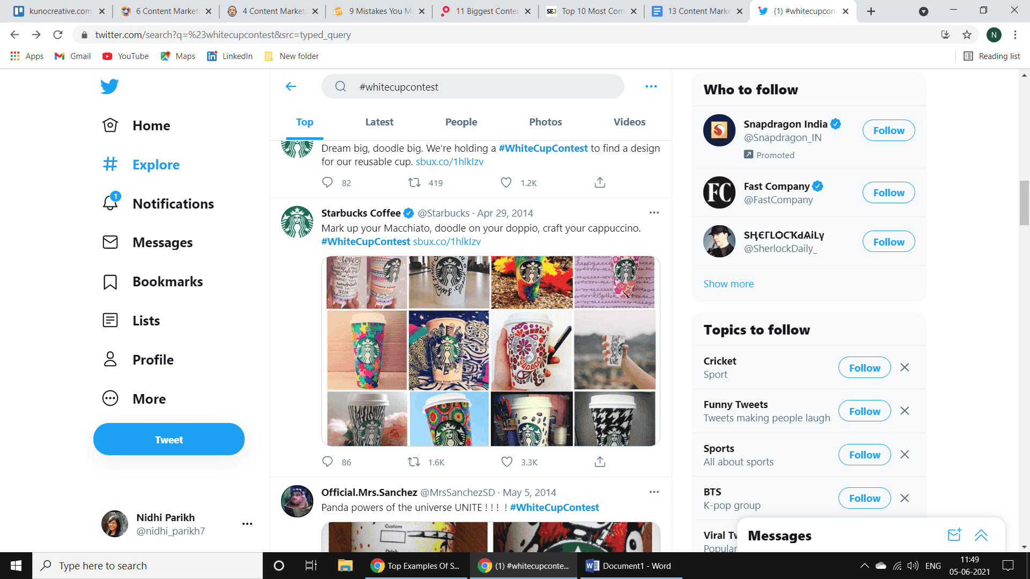Retweet the tweet with 1.6K retweets
1030x579 pixels.
pyautogui.click(x=414, y=462)
